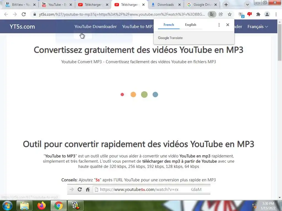Close the BitView tab
282x211 pixels.
[x=34, y=5]
